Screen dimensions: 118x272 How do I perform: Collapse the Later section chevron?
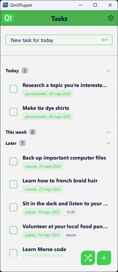point(109,144)
